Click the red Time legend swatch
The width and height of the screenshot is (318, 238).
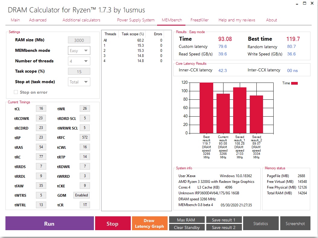coord(294,83)
